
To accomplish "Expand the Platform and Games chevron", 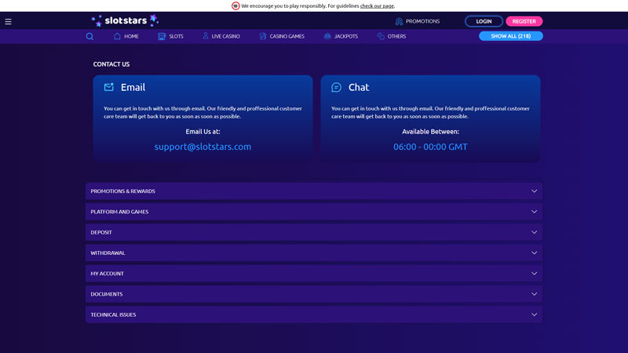I will [x=534, y=212].
